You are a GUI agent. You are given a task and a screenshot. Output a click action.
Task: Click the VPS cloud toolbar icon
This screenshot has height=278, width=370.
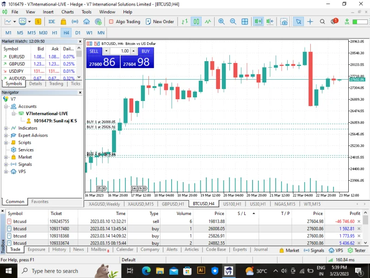[x=86, y=21]
